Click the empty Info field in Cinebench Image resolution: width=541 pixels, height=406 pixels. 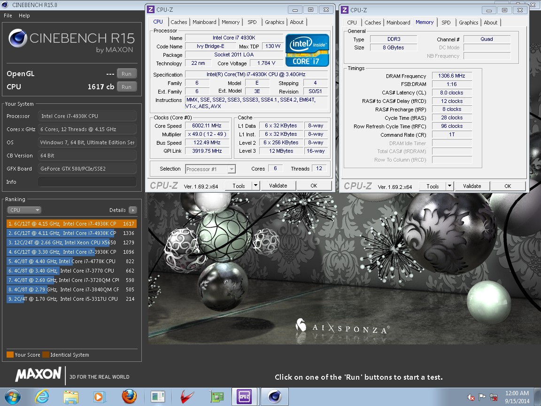tap(87, 181)
